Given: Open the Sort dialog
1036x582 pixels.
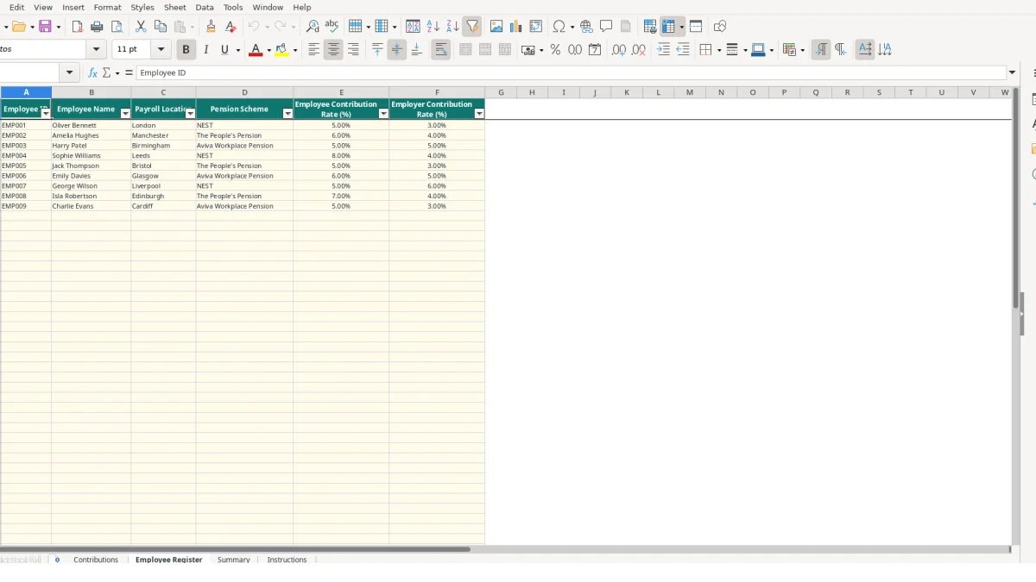Looking at the screenshot, I should coord(413,27).
